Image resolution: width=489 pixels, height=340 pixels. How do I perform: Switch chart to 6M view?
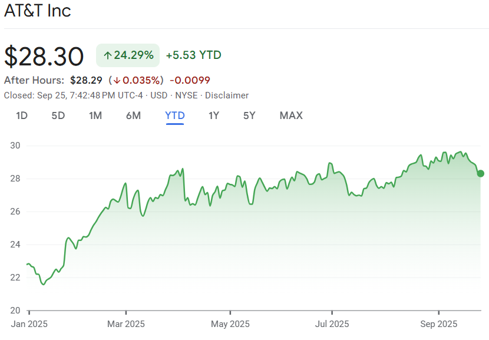click(134, 115)
